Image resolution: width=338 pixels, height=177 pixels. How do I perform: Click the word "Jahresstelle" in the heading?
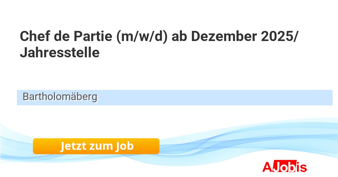[x=59, y=52]
